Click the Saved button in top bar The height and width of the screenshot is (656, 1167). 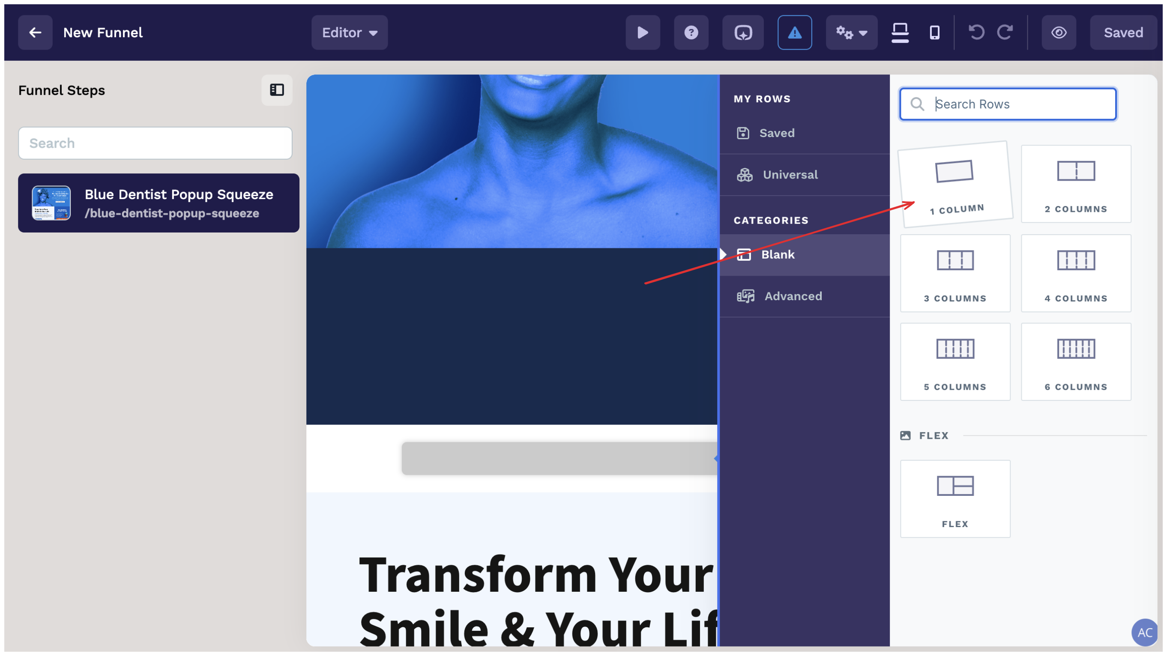pyautogui.click(x=1123, y=32)
